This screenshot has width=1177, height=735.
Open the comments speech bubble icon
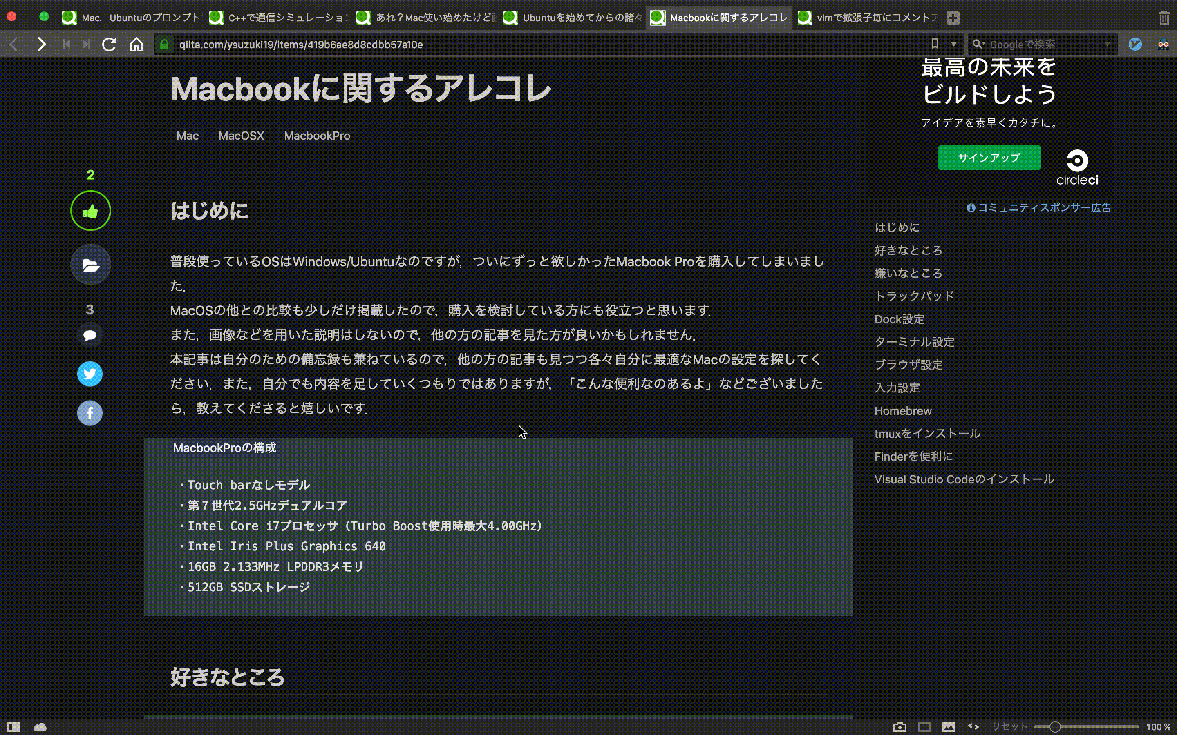click(x=90, y=335)
